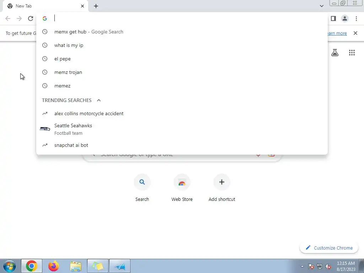This screenshot has width=364, height=273.
Task: Click the Customize Chrome button
Action: (x=329, y=248)
